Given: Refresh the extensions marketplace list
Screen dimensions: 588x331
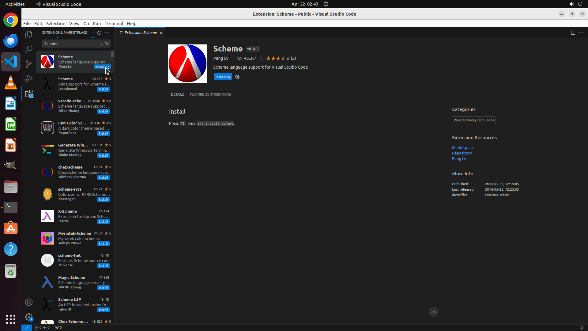Looking at the screenshot, I should pos(99,32).
